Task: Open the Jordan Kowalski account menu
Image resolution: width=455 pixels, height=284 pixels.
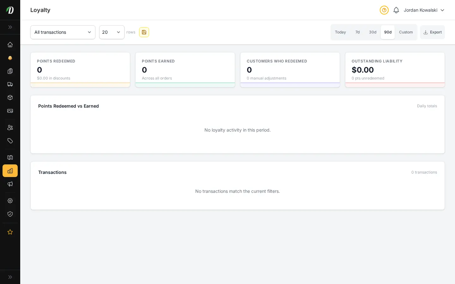Action: [x=424, y=10]
